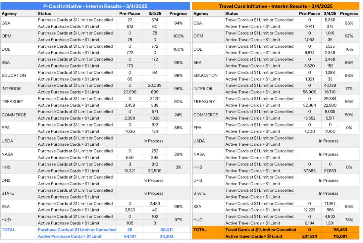Click the P-Card Initiative blue title banner
Screen dimensions: 363x243
click(x=95, y=6)
